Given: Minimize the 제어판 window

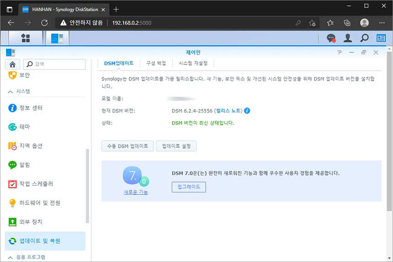Looking at the screenshot, I should (x=352, y=53).
